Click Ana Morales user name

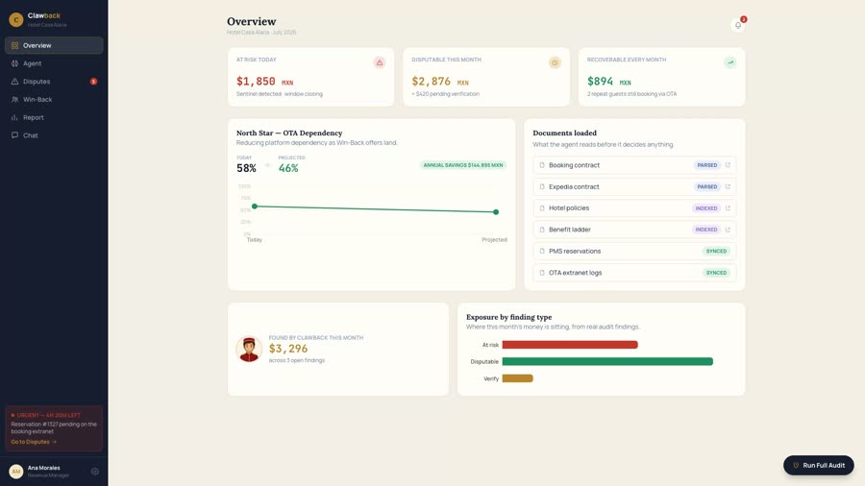click(43, 468)
